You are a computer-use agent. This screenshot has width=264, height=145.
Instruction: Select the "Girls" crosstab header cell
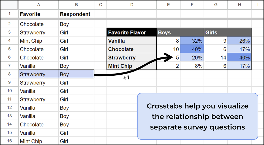pos(227,33)
